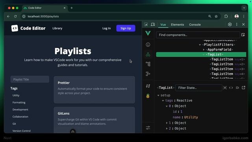Select TagListItem key=3 in component tree
Viewport: 252px width, 142px height.
pyautogui.click(x=227, y=69)
